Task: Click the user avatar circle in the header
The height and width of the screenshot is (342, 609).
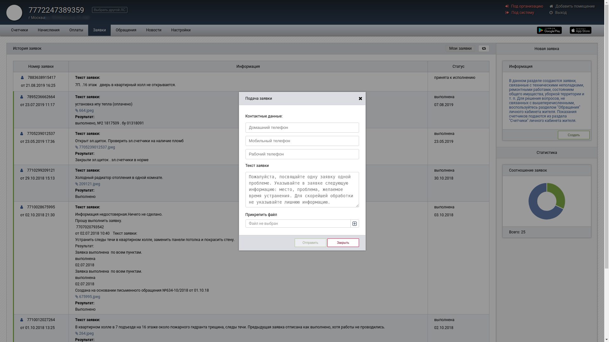Action: tap(14, 13)
